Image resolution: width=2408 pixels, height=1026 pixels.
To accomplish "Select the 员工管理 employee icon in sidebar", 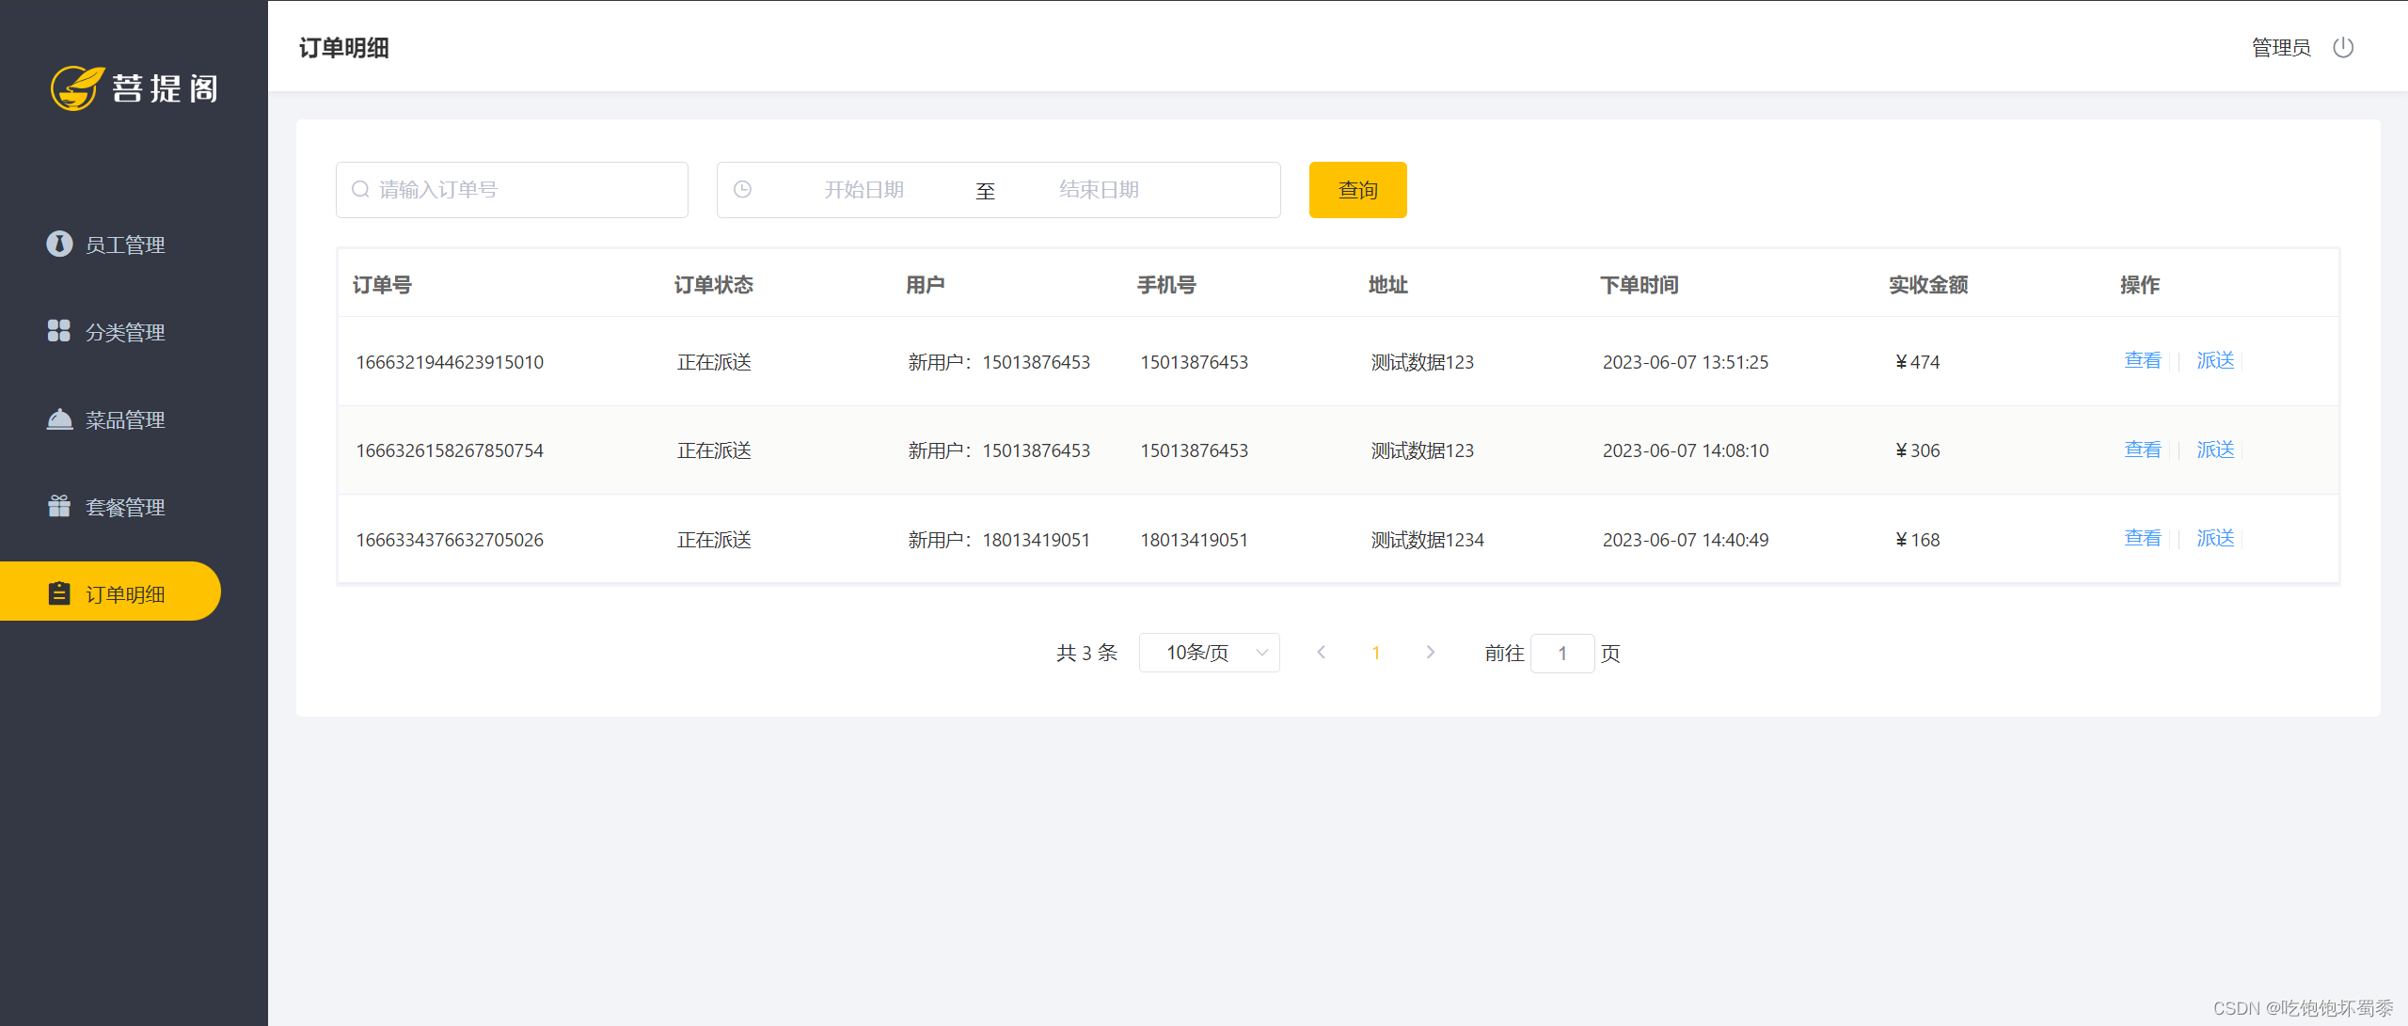I will pos(59,245).
